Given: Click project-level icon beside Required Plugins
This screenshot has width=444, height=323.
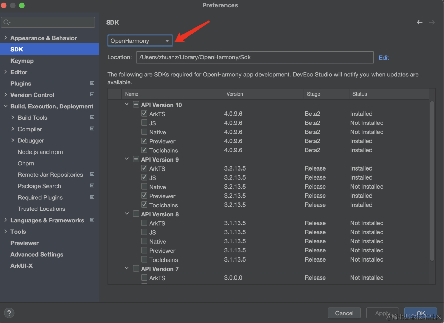Looking at the screenshot, I should pyautogui.click(x=92, y=197).
